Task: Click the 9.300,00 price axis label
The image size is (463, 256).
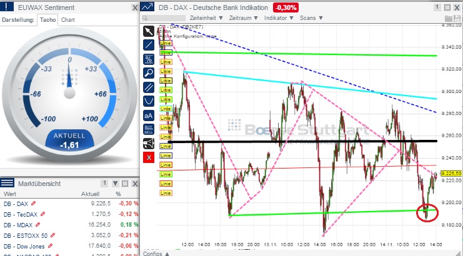Action: tap(452, 91)
